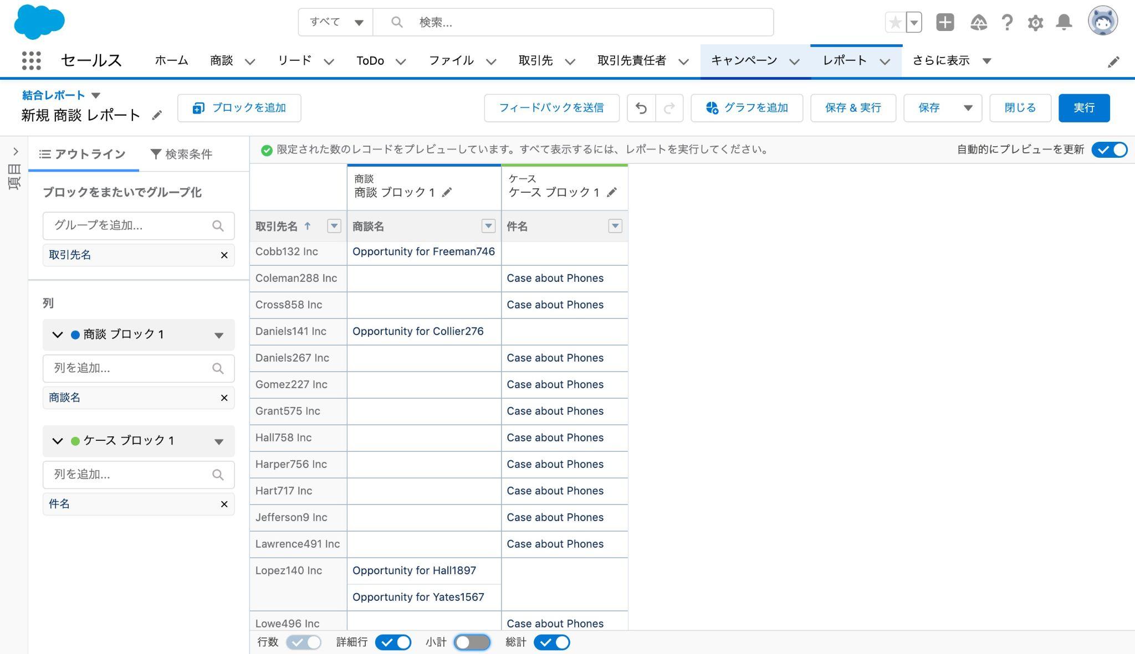Click the グループを追加 search field
Viewport: 1135px width, 654px height.
tap(130, 225)
